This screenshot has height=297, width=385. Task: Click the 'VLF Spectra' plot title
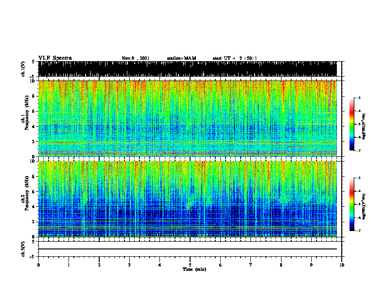55,58
